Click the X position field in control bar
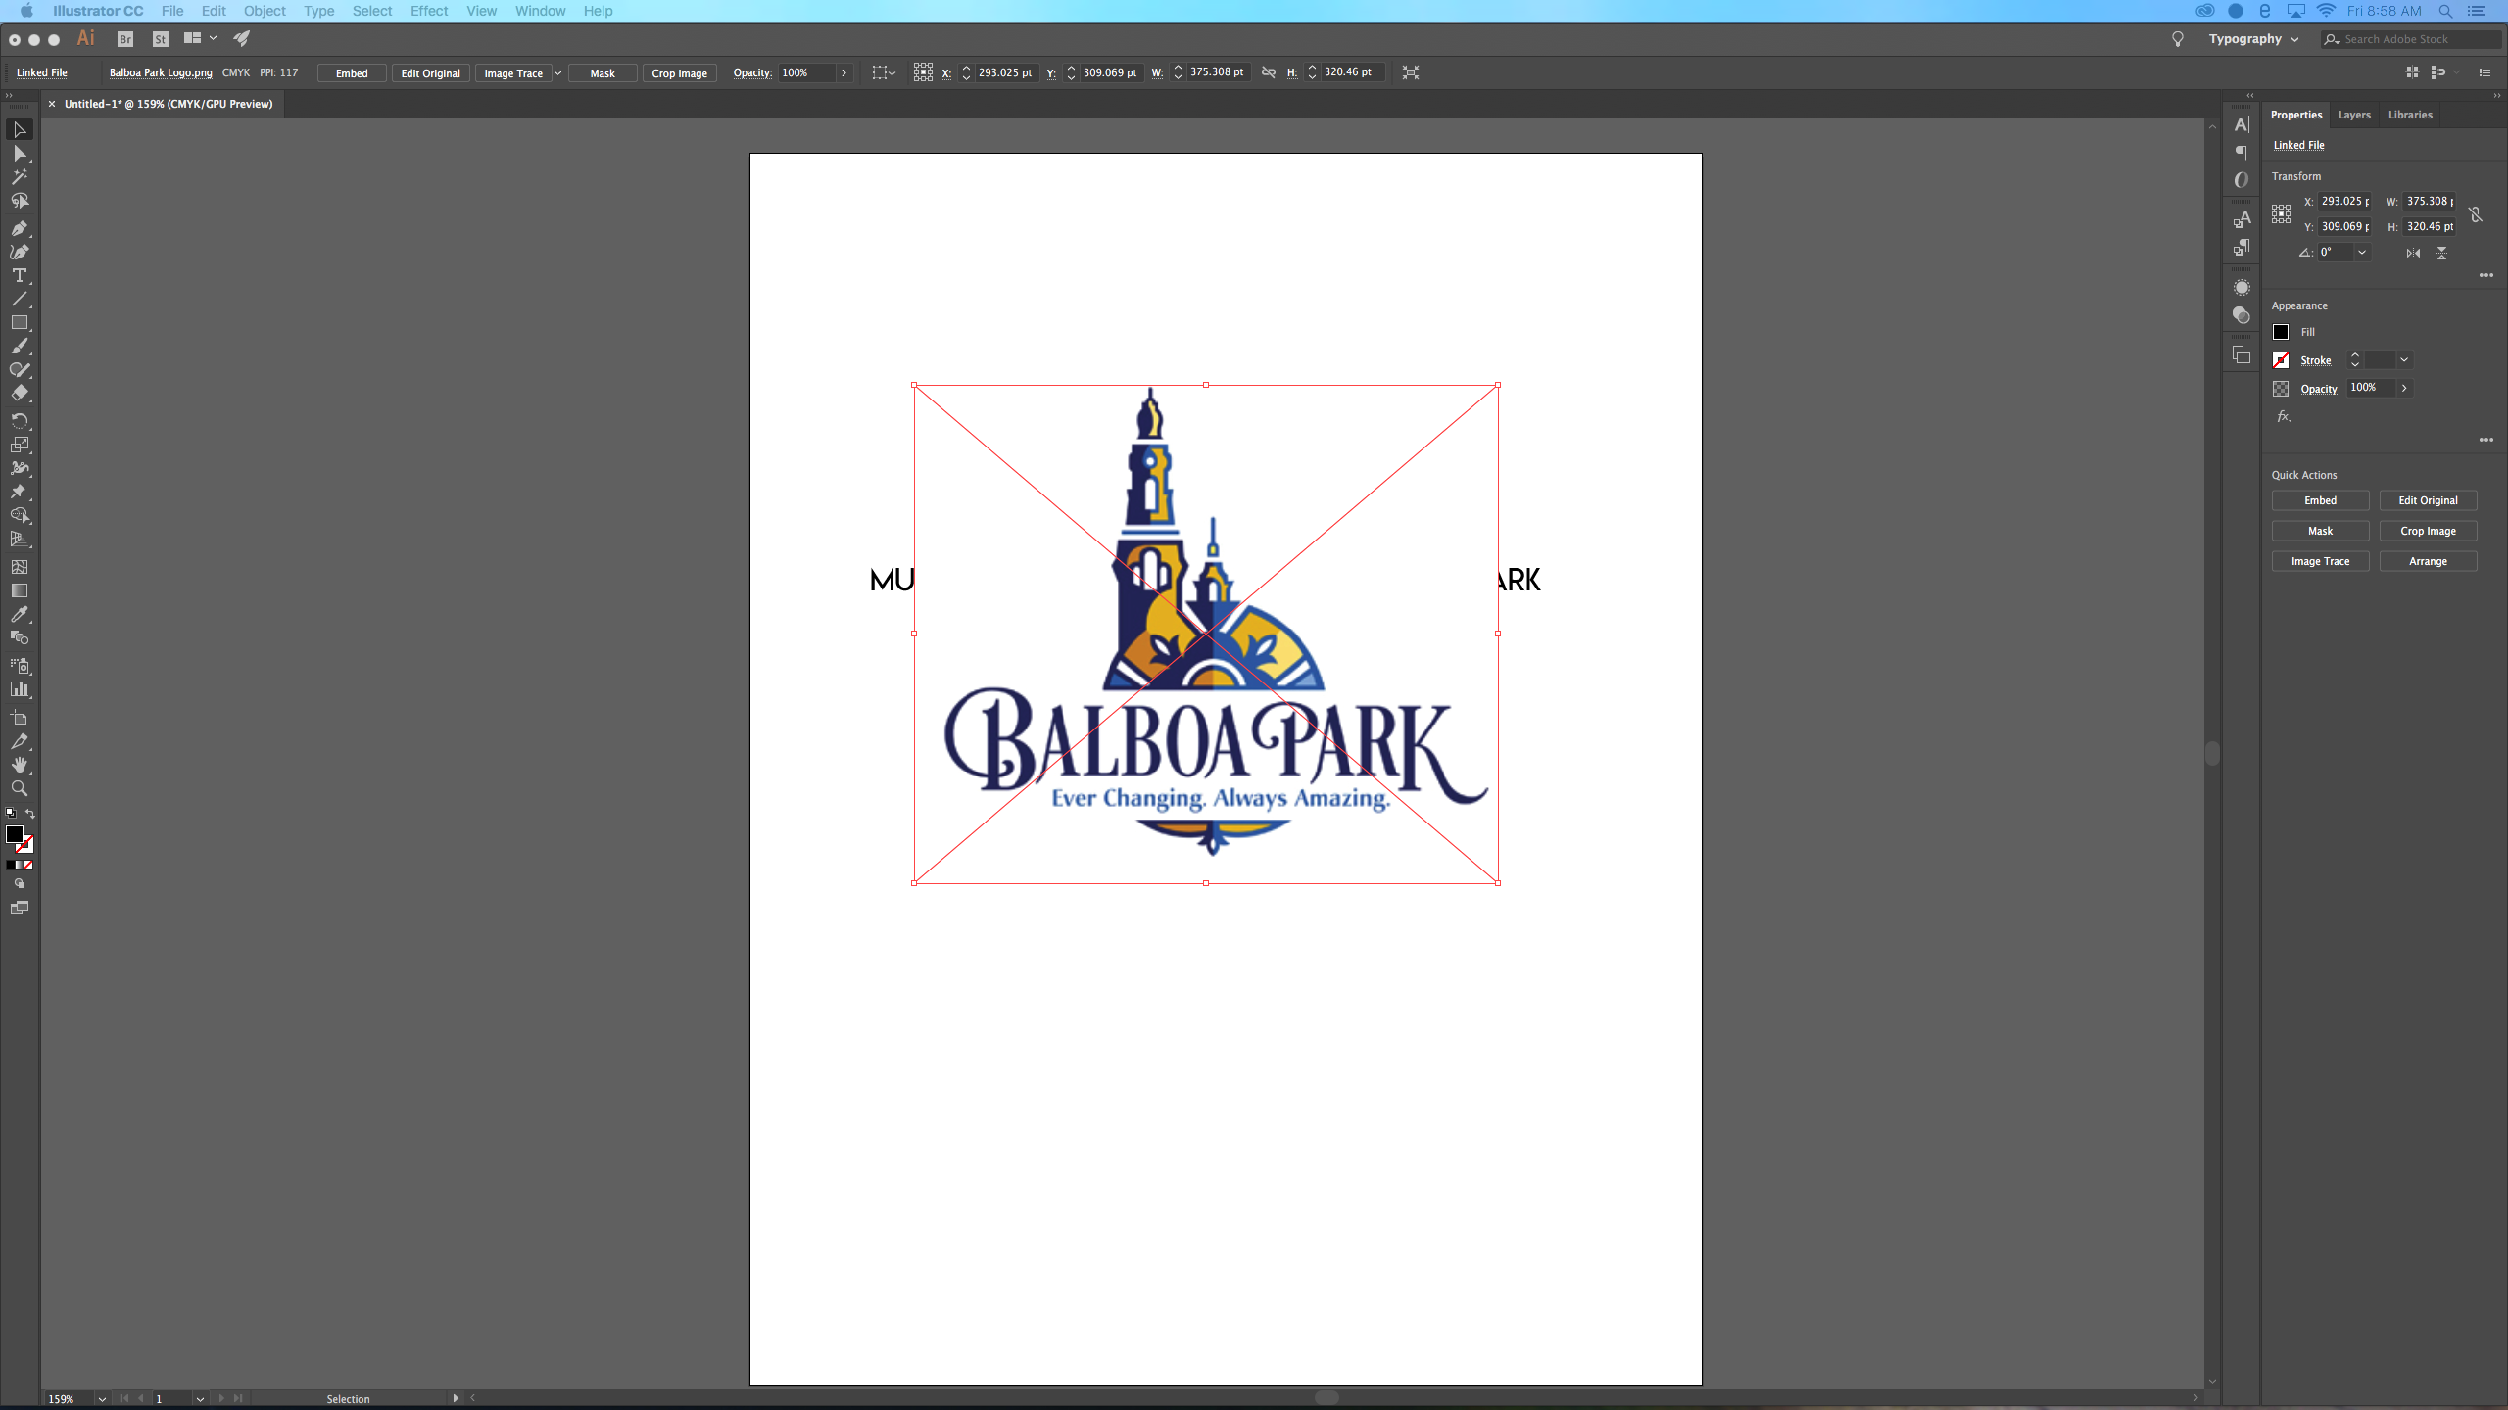This screenshot has height=1410, width=2508. [x=1005, y=72]
